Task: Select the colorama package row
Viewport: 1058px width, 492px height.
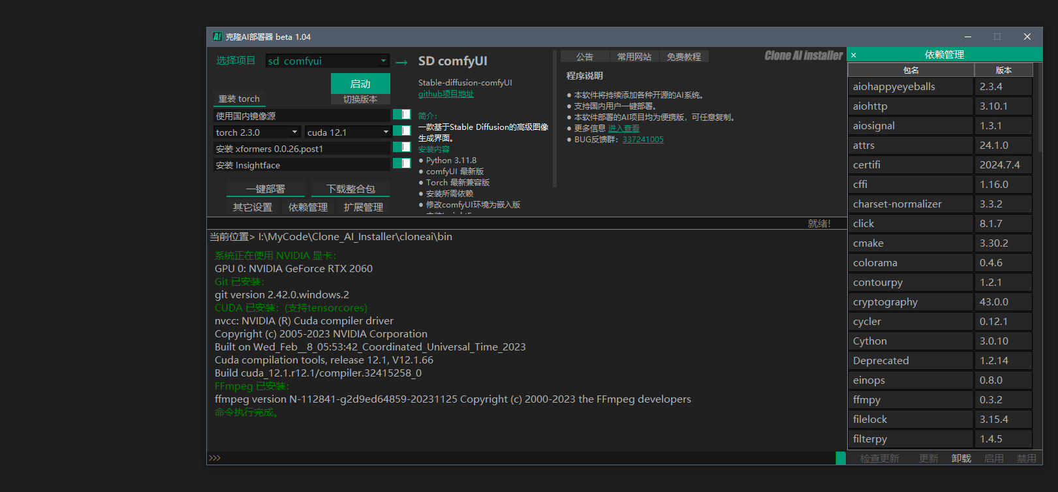Action: 941,263
